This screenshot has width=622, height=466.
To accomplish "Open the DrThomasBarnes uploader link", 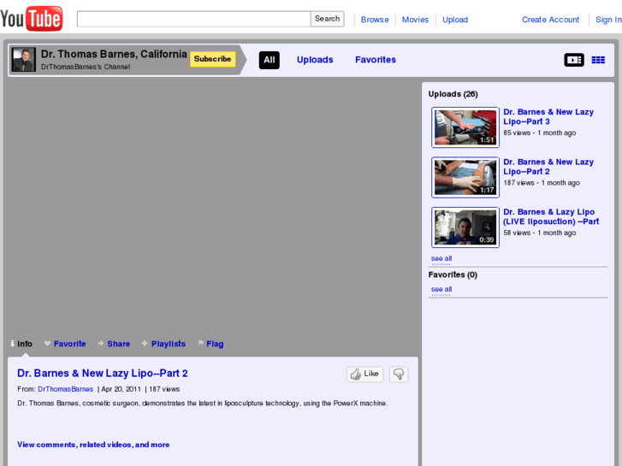I will point(66,389).
